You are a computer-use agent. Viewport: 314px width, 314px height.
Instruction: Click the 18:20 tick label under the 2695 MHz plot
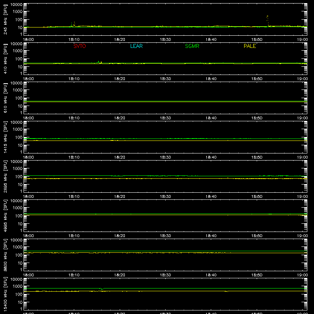[x=120, y=197]
